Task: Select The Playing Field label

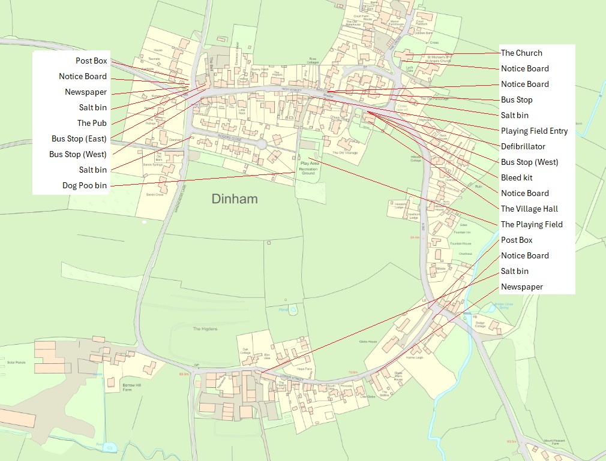Action: coord(530,224)
